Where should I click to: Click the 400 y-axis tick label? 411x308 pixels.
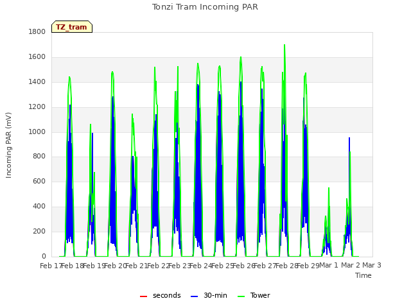[39, 207]
